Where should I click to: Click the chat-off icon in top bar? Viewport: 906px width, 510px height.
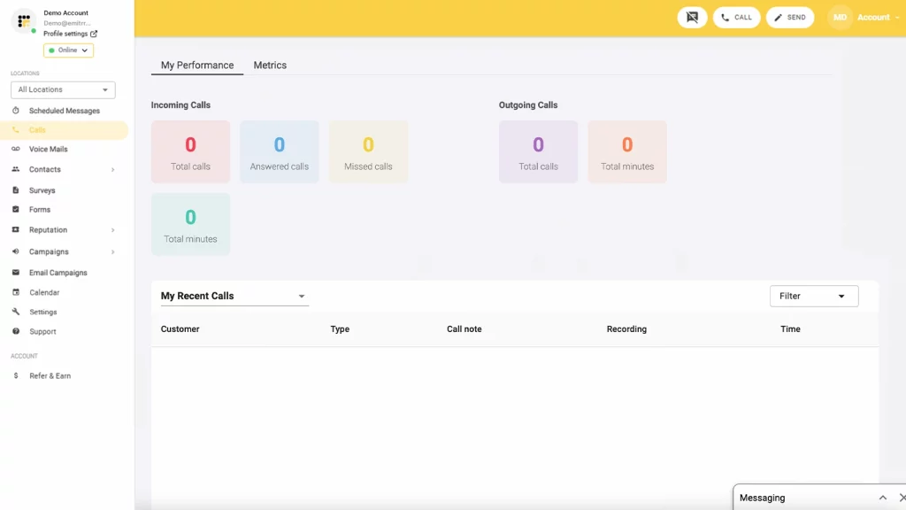click(x=692, y=18)
